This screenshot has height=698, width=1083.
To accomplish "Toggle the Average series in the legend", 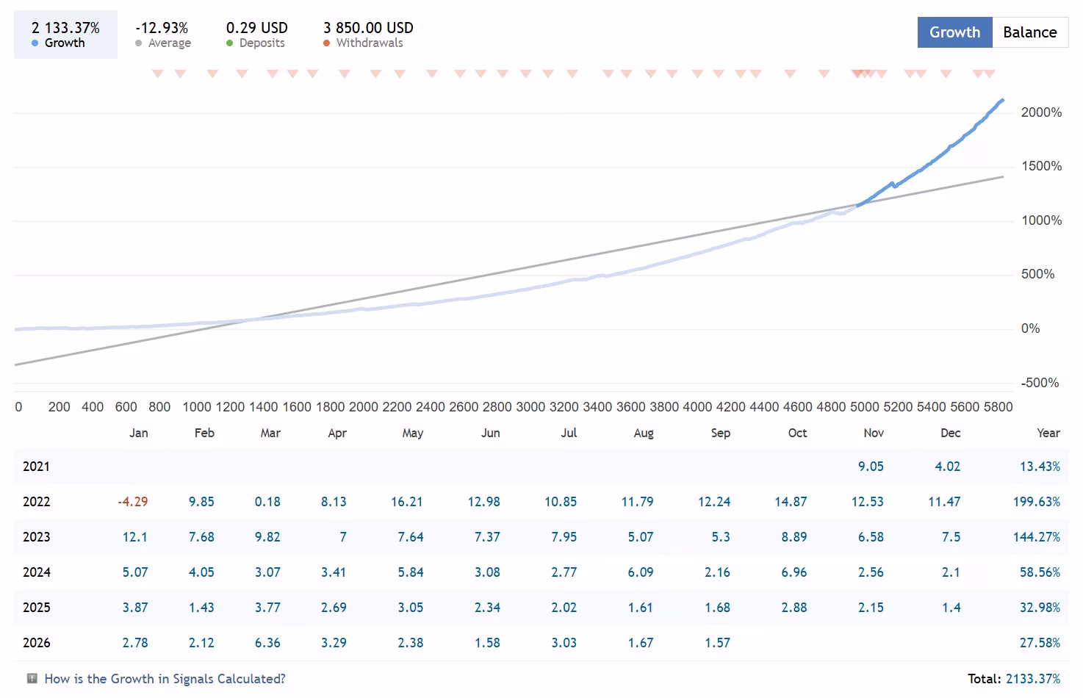I will pyautogui.click(x=162, y=35).
